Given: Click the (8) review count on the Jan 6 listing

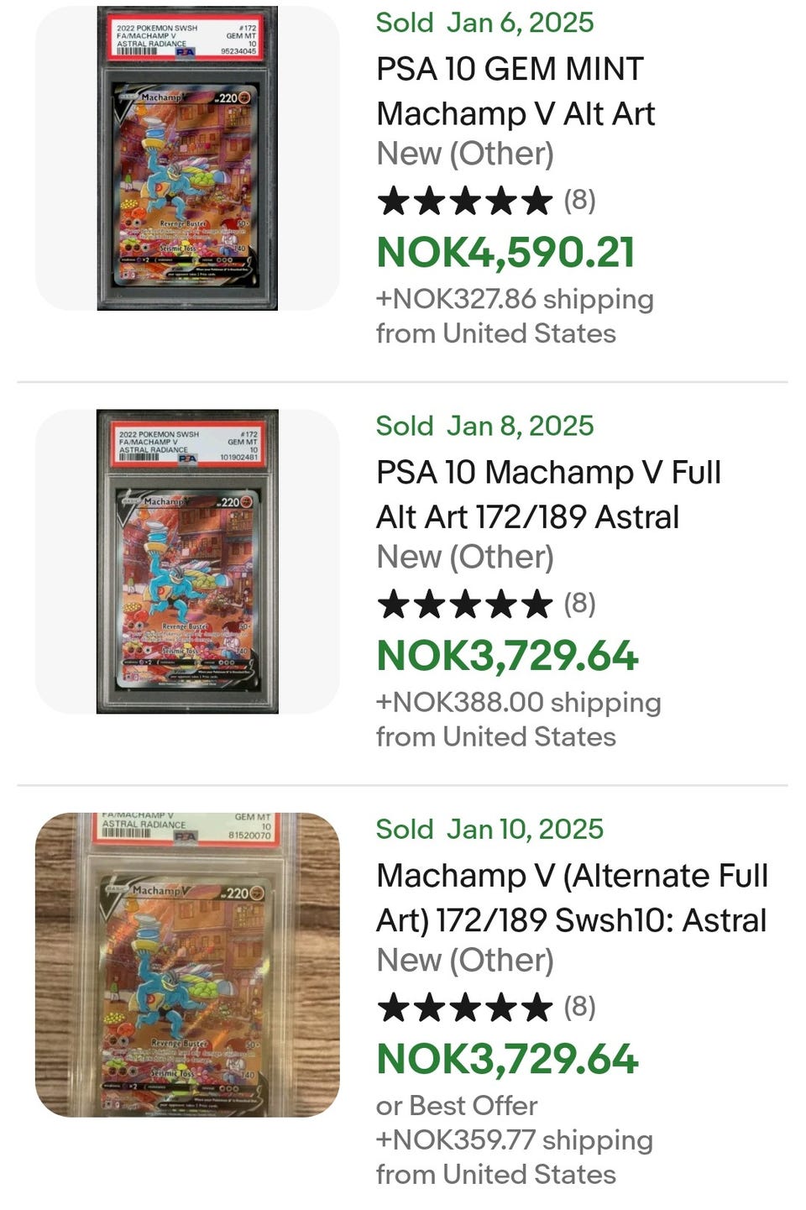Looking at the screenshot, I should click(x=579, y=201).
